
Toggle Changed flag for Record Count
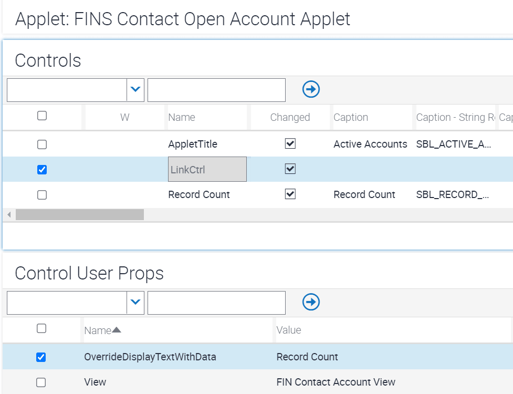point(290,194)
